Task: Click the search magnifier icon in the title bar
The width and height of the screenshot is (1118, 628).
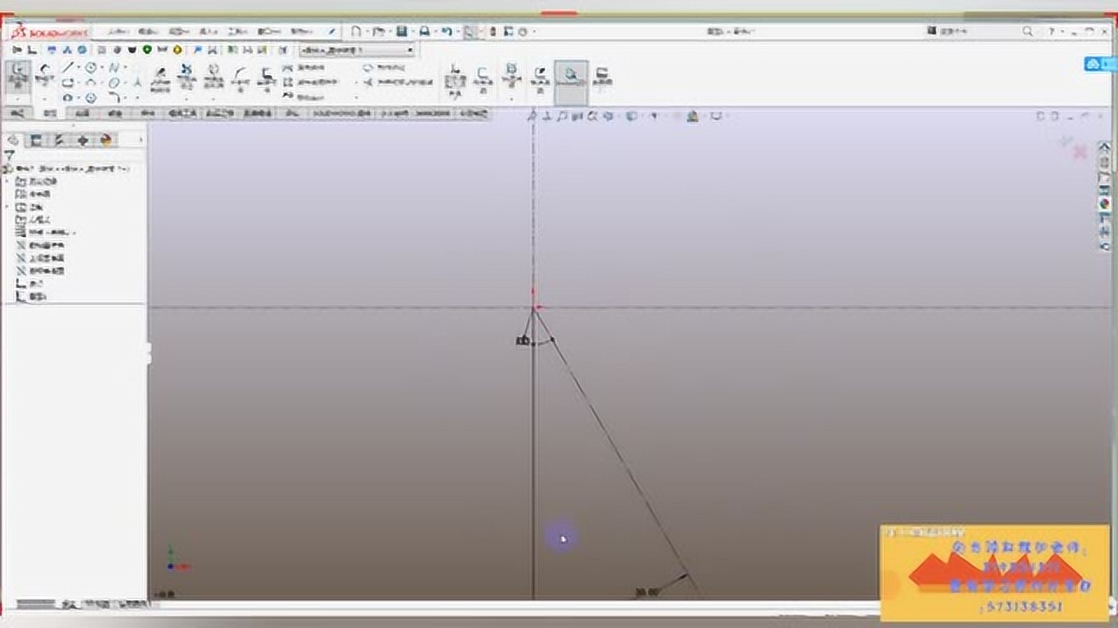Action: click(1028, 31)
